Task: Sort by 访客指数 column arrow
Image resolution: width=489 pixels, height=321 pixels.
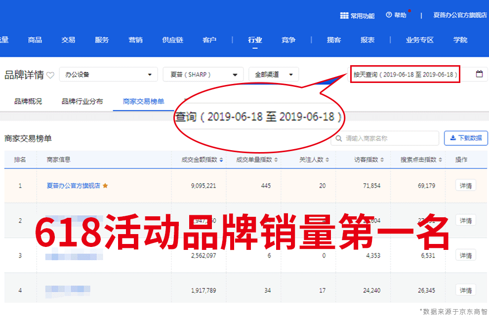Action: click(x=382, y=160)
